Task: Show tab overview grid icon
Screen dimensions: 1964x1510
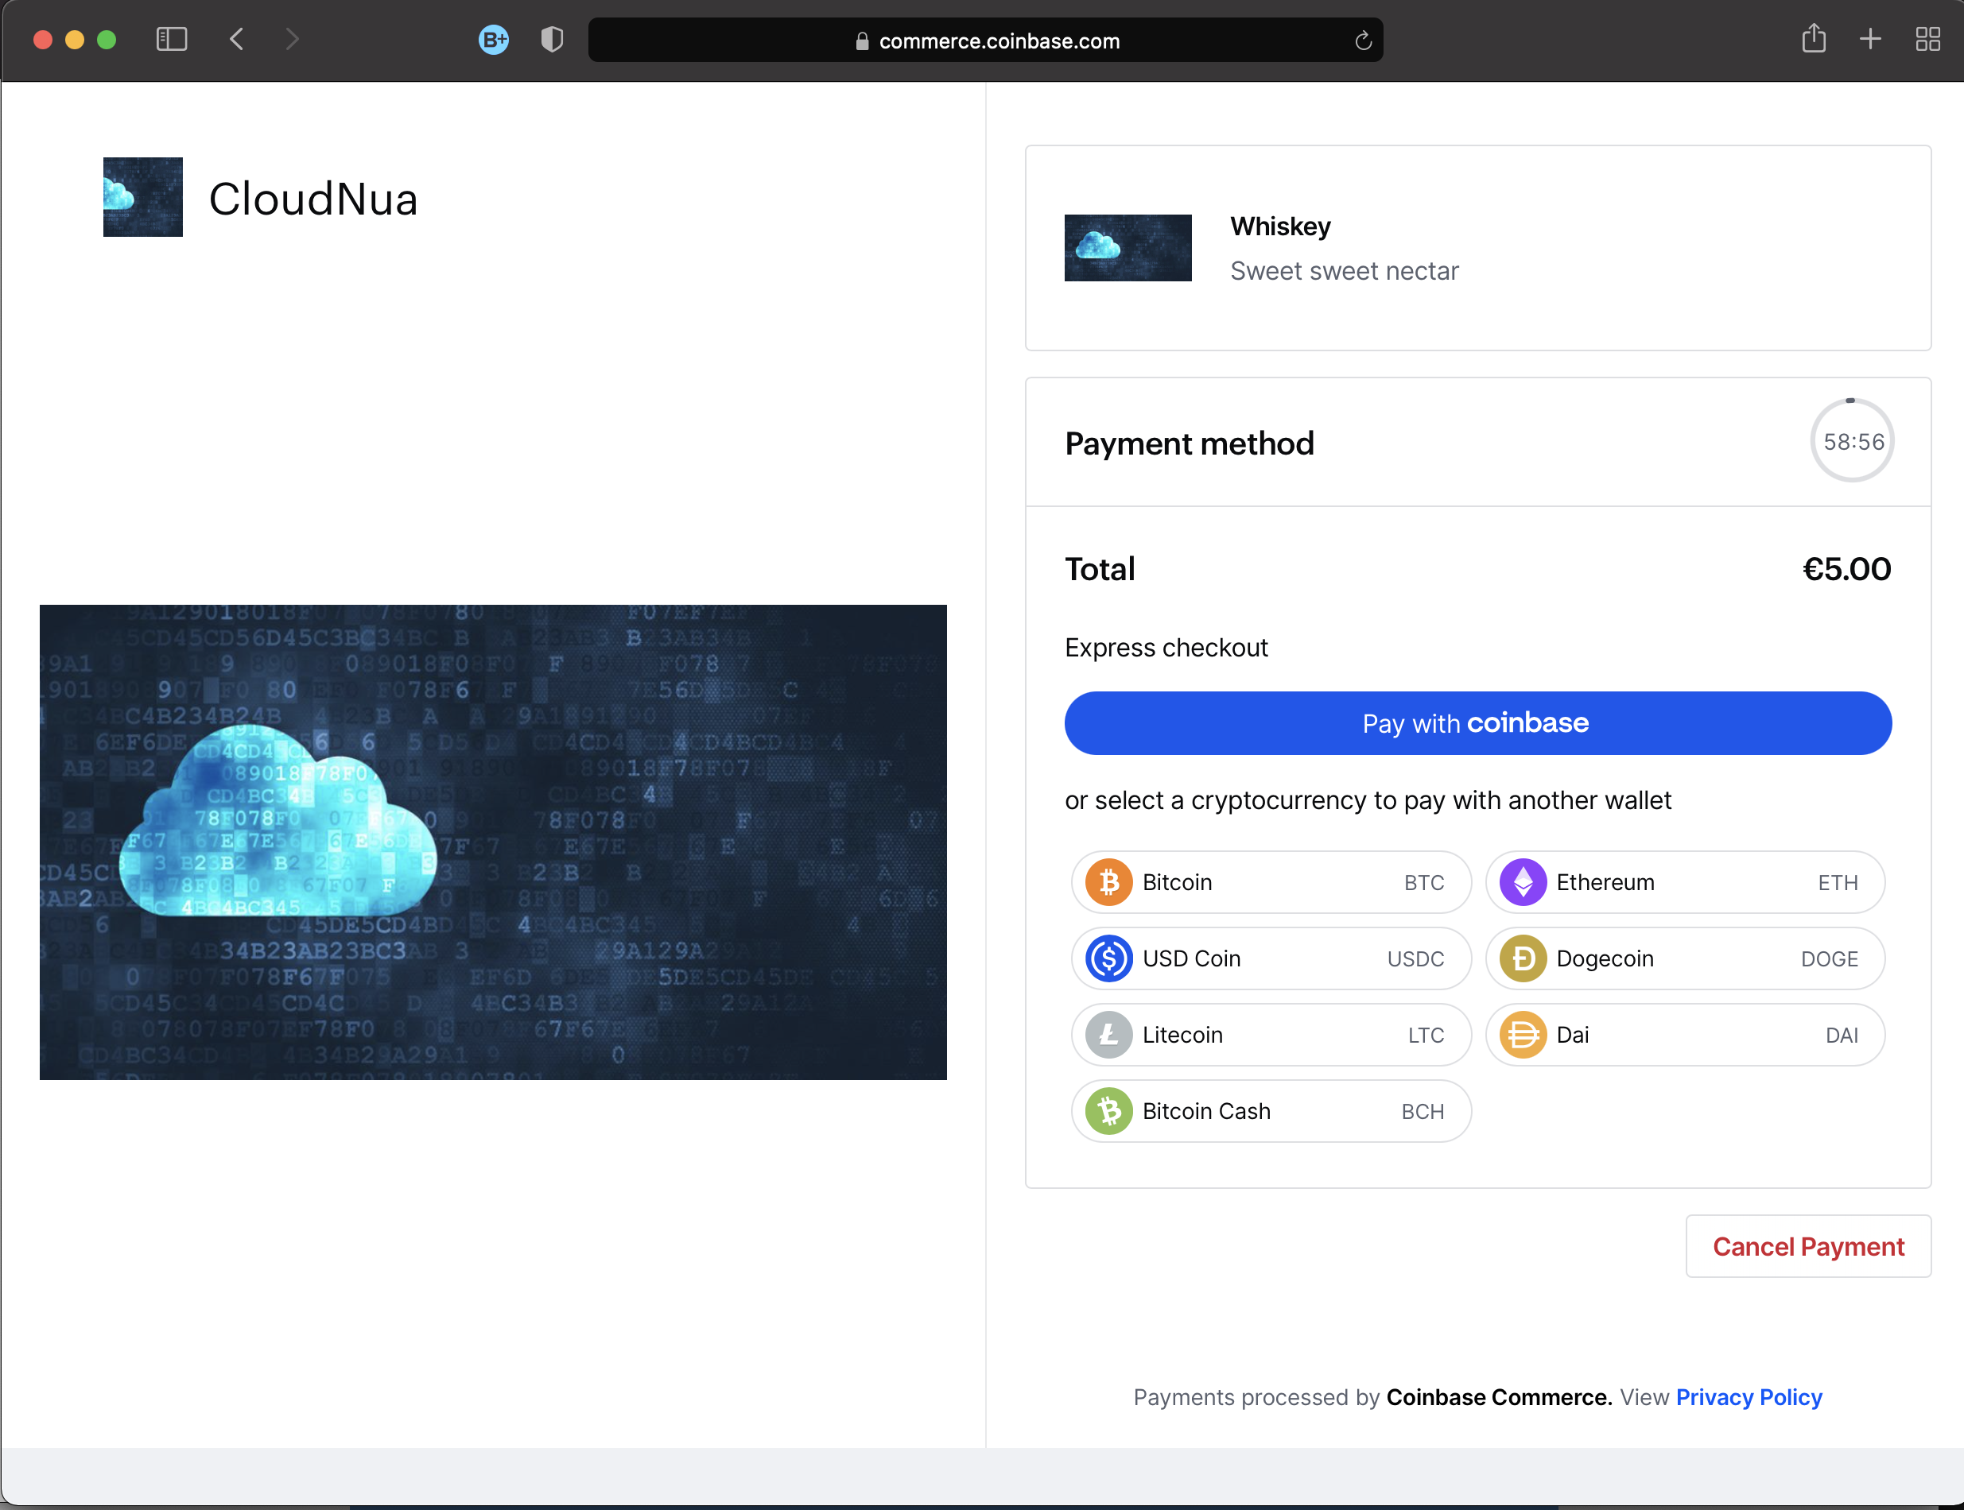Action: coord(1927,40)
